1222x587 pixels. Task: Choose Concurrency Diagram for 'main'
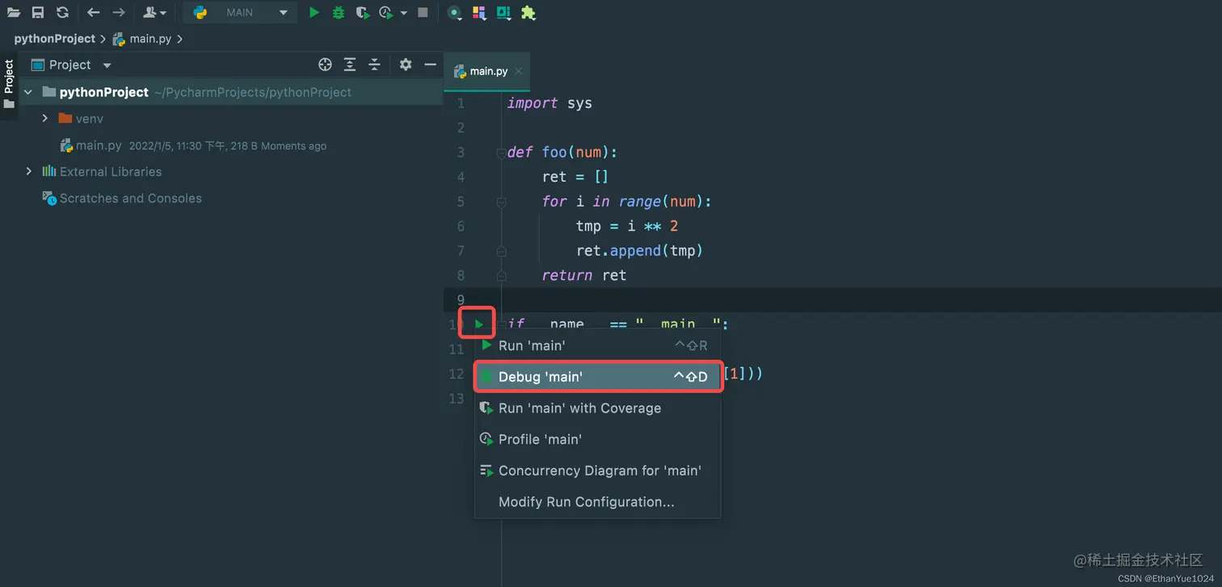point(597,471)
